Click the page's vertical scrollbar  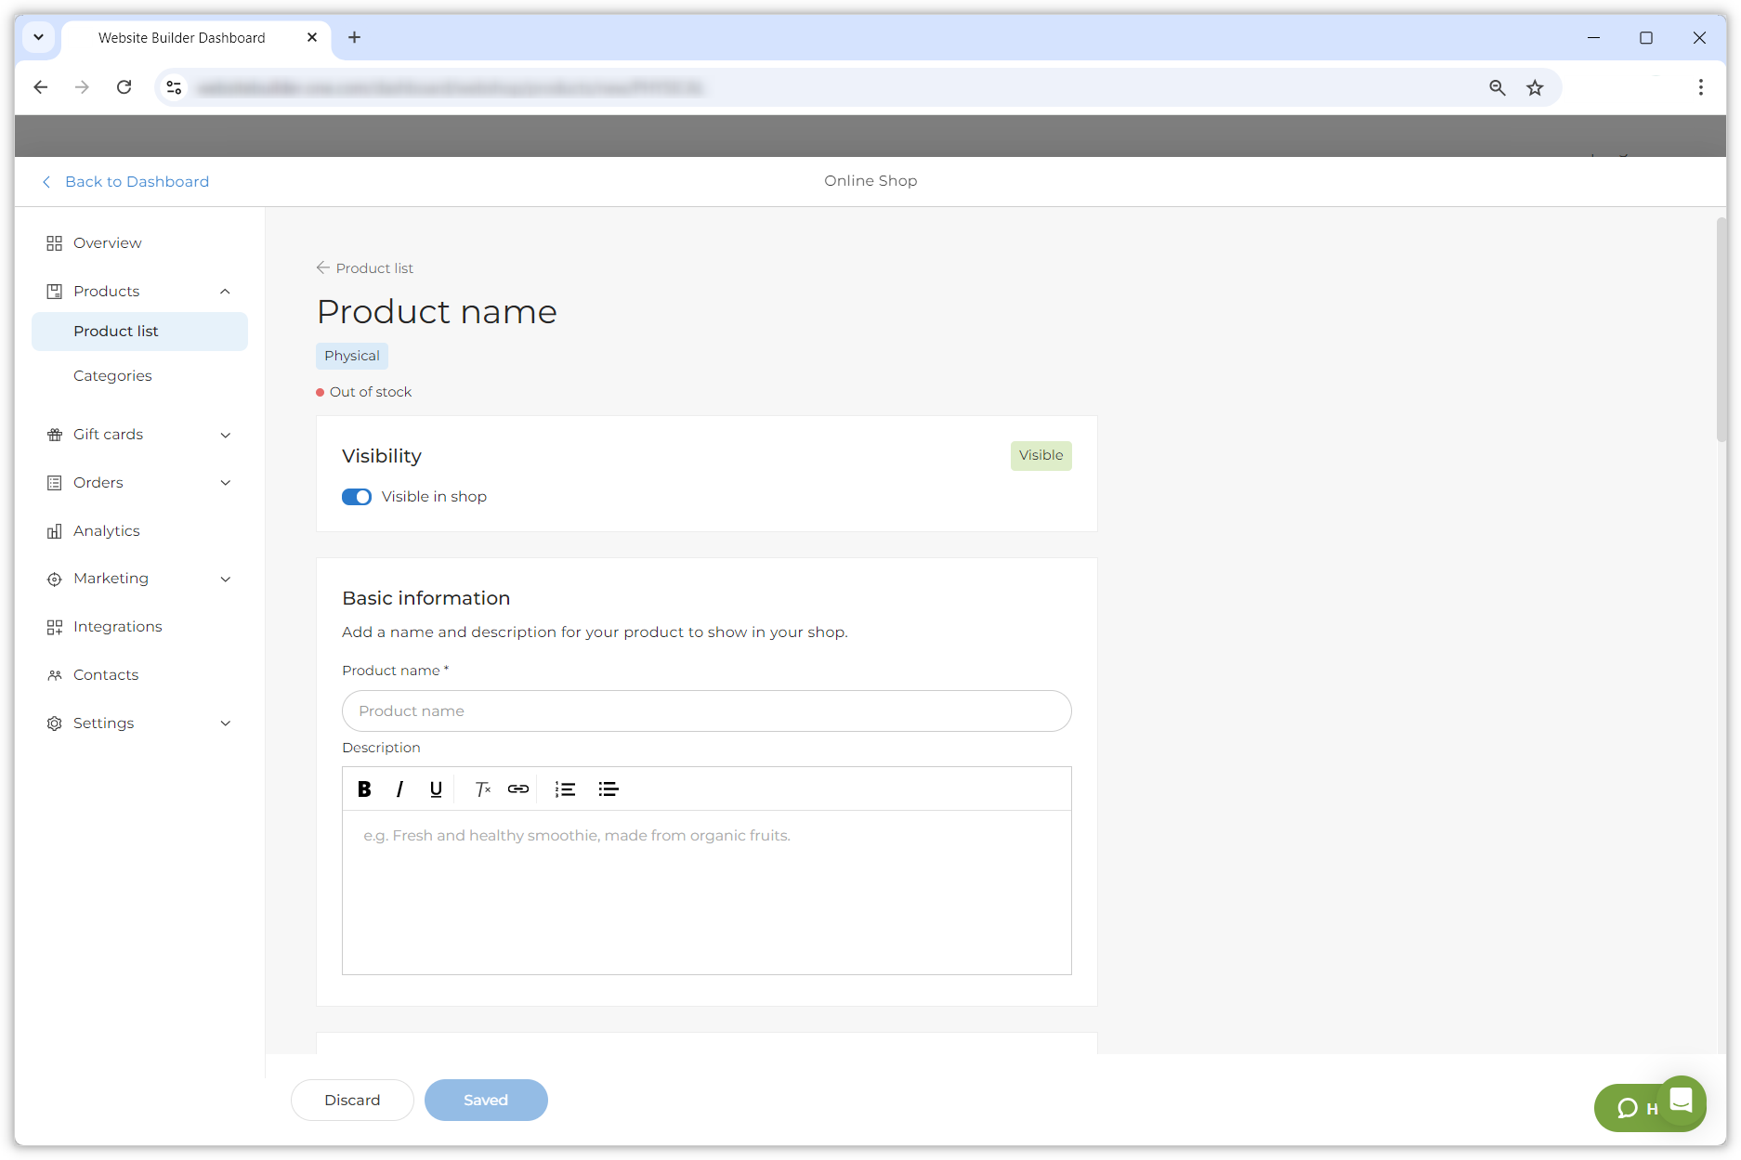[1721, 325]
